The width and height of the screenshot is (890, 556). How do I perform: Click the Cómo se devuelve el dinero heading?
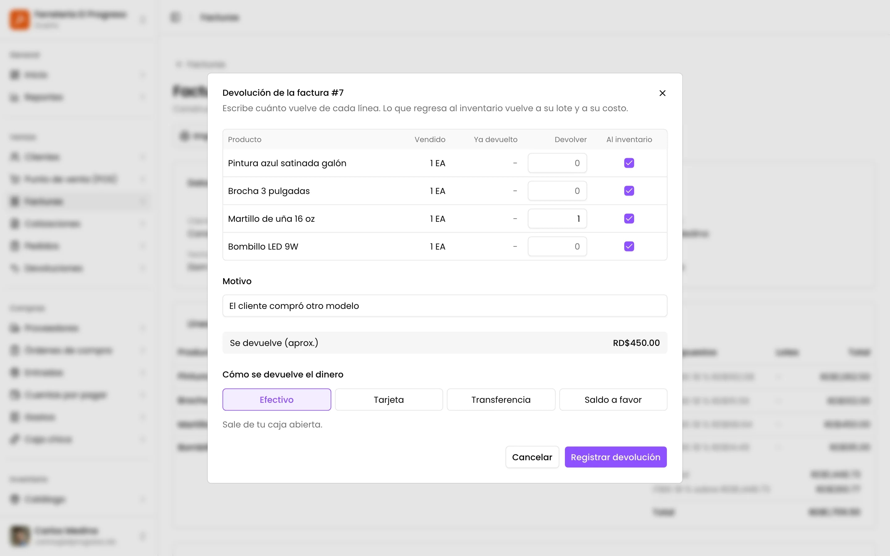(x=282, y=374)
